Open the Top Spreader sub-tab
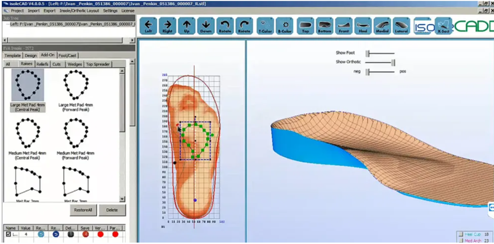Viewport: 494px width, 244px height. click(98, 64)
